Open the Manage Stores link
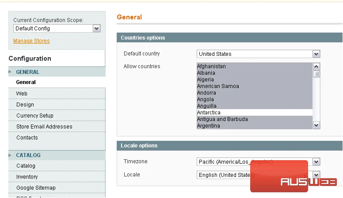The image size is (343, 198). [x=31, y=41]
